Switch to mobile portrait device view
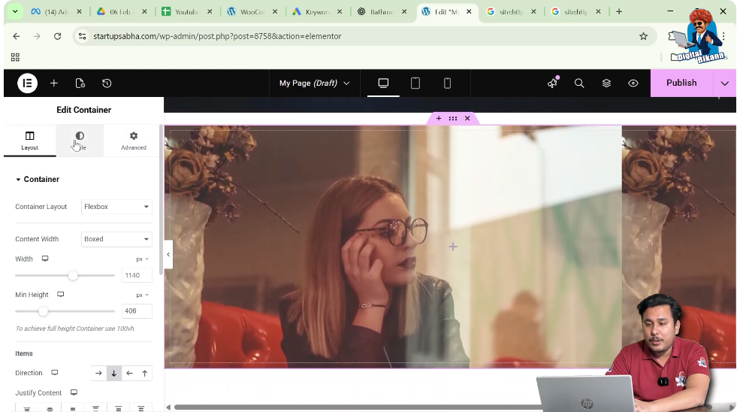 [x=447, y=83]
